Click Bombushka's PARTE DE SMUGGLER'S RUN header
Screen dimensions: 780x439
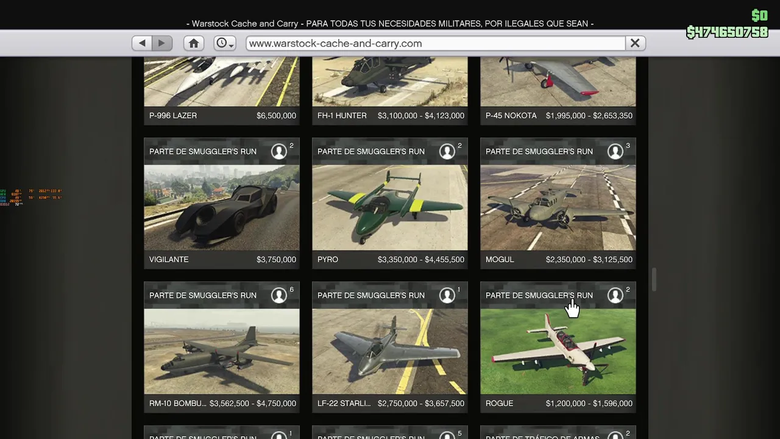(x=203, y=295)
